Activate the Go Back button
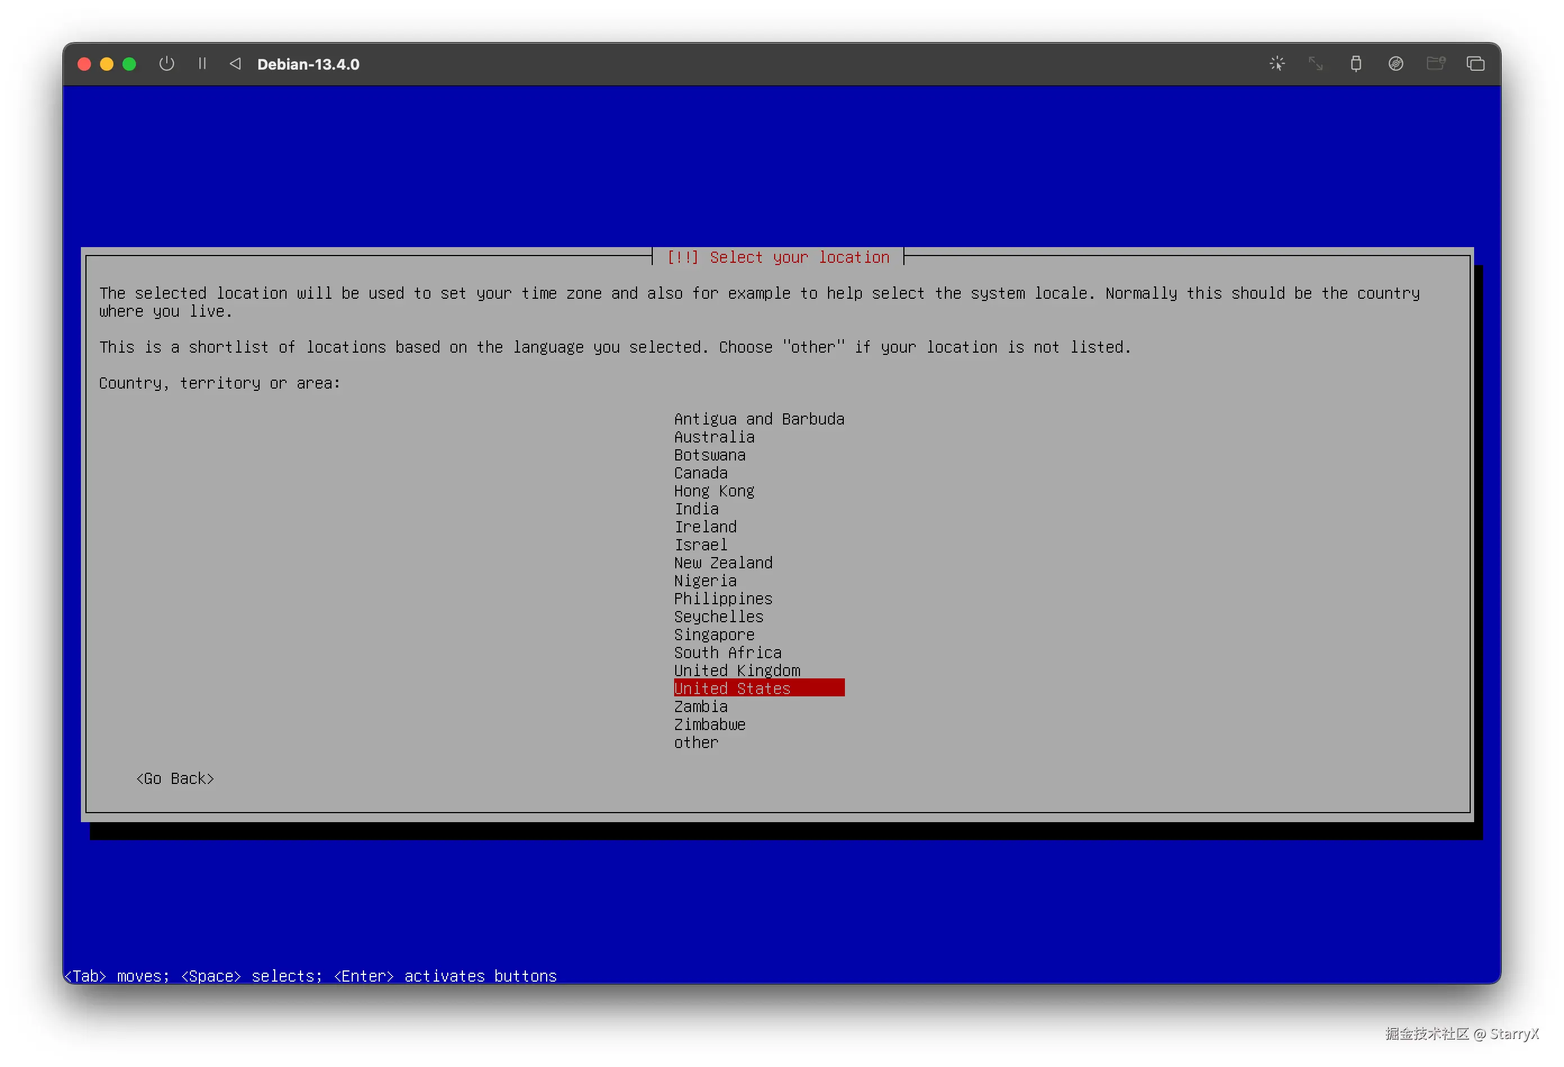This screenshot has width=1564, height=1067. 175,778
